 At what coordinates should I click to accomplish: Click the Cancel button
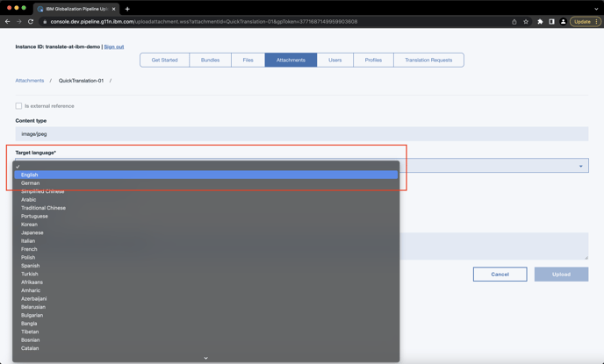500,275
